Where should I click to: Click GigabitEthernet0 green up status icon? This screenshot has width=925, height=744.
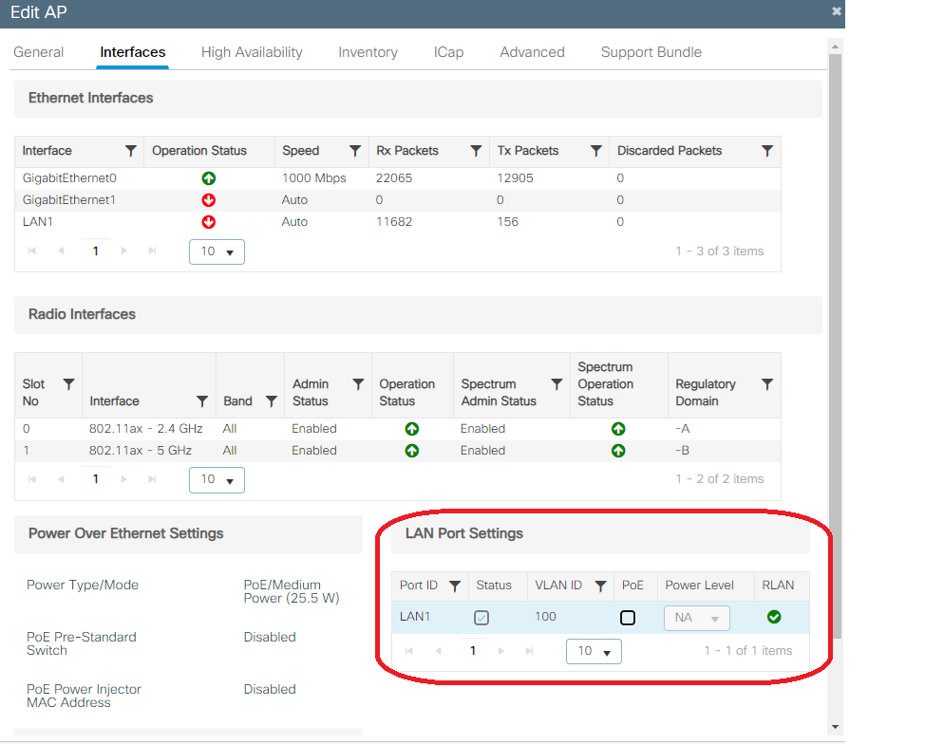pyautogui.click(x=208, y=178)
